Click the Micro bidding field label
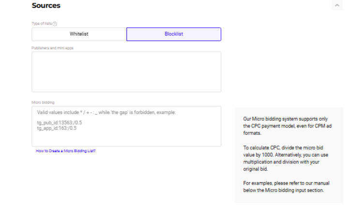The height and width of the screenshot is (216, 347). tap(43, 102)
